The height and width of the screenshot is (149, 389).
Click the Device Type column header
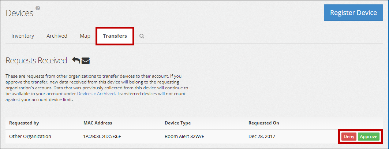[177, 123]
